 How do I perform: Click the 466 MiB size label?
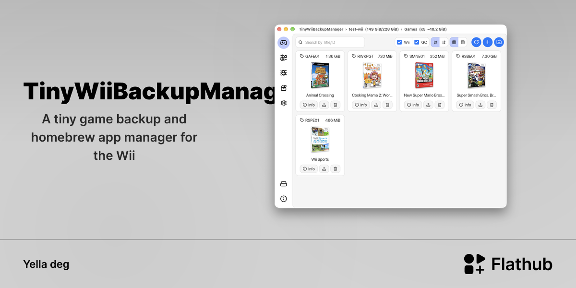(333, 120)
